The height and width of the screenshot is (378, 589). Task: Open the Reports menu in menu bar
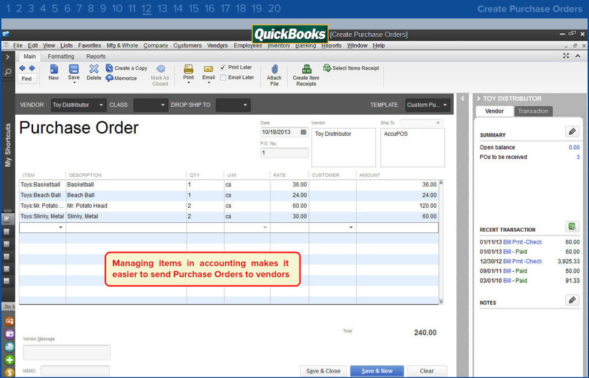point(331,45)
